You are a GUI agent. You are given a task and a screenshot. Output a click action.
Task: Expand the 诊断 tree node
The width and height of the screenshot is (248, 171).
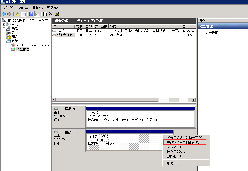coord(4,33)
